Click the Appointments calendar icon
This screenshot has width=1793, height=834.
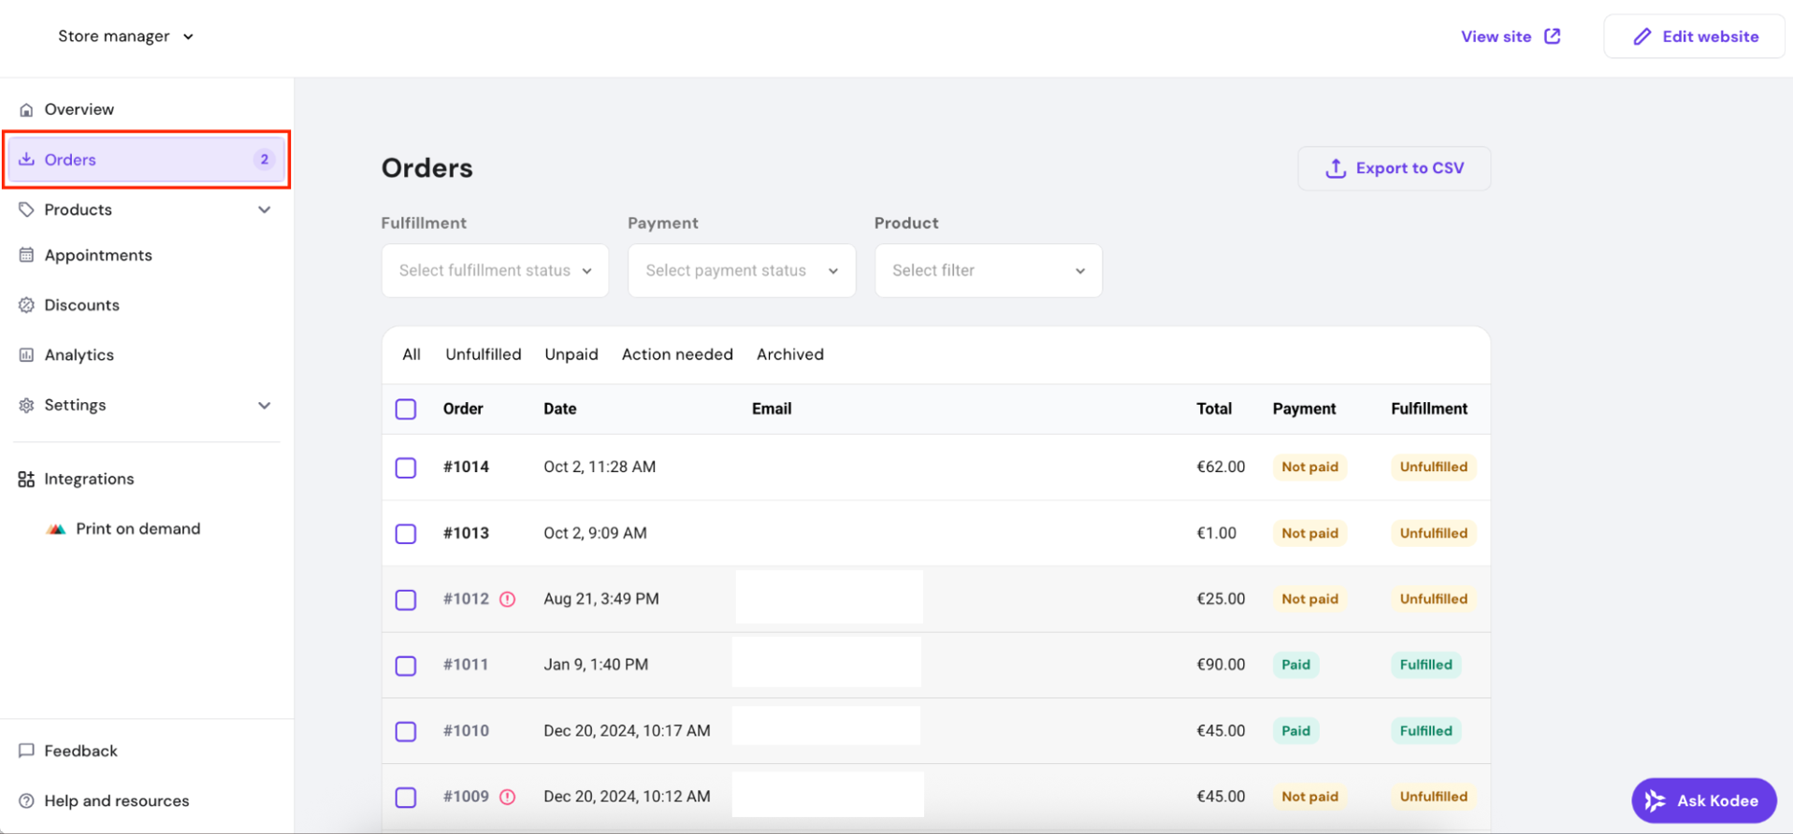click(26, 255)
